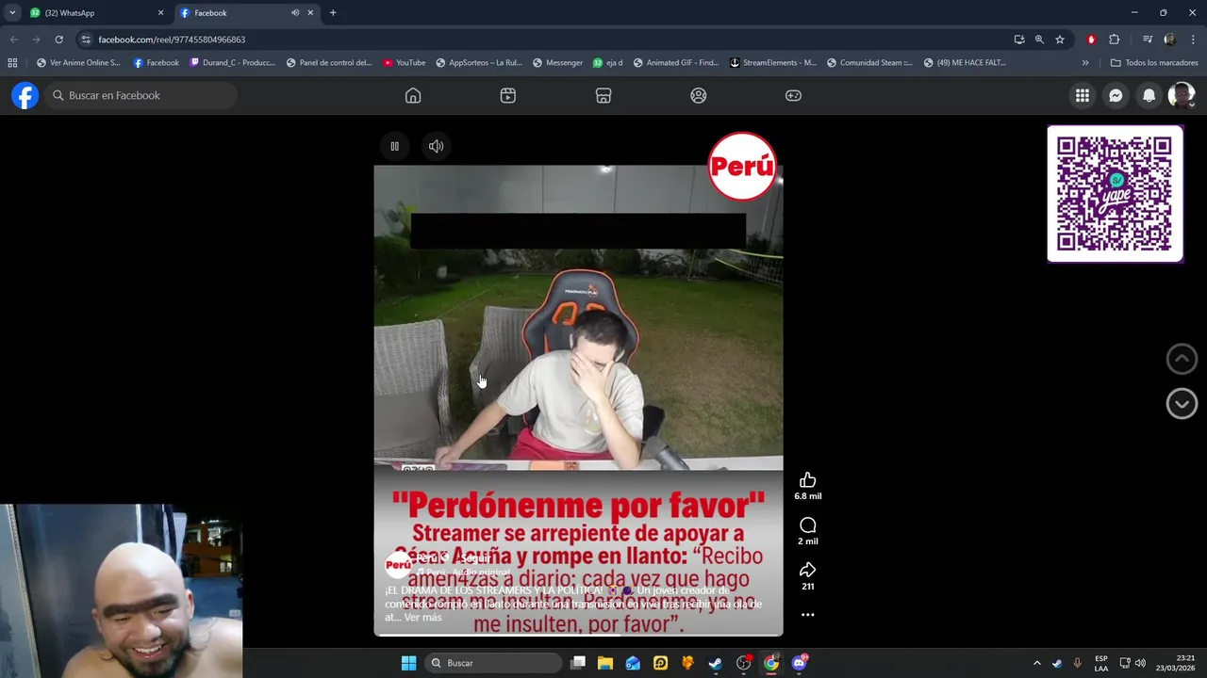This screenshot has width=1207, height=678.
Task: Open the Windows Start menu
Action: [408, 663]
